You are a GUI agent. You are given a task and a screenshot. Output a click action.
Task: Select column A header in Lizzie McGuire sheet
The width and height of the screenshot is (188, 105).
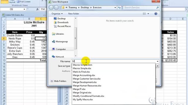coord(15,19)
